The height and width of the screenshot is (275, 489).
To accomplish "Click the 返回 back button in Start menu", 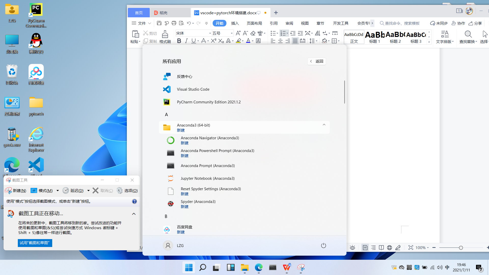I will 317,61.
